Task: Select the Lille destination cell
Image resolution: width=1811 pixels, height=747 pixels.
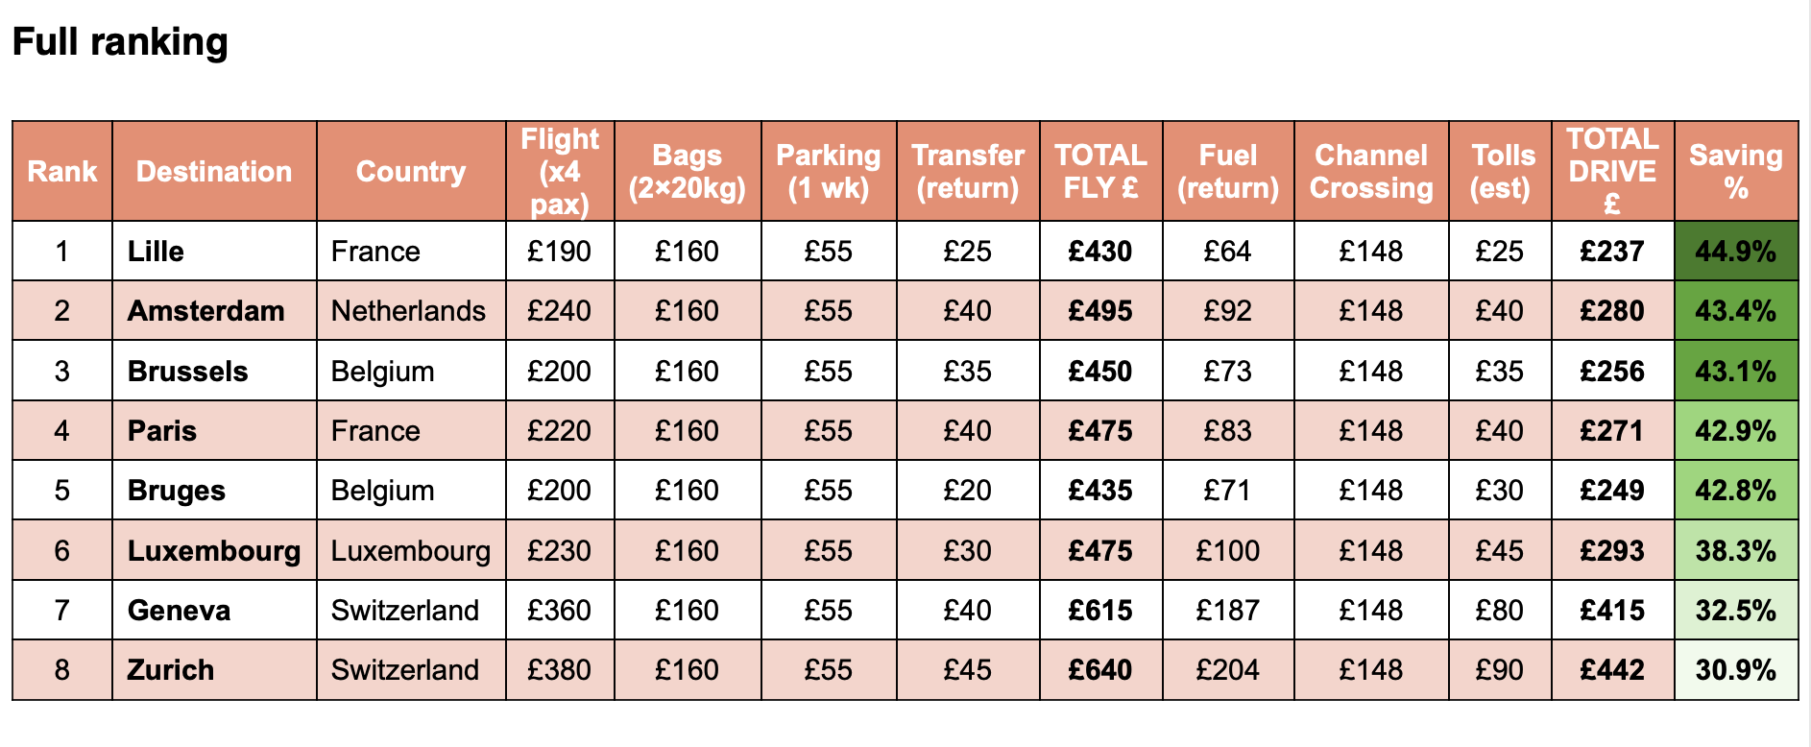Action: 214,251
